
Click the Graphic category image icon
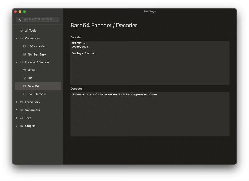pyautogui.click(x=21, y=126)
